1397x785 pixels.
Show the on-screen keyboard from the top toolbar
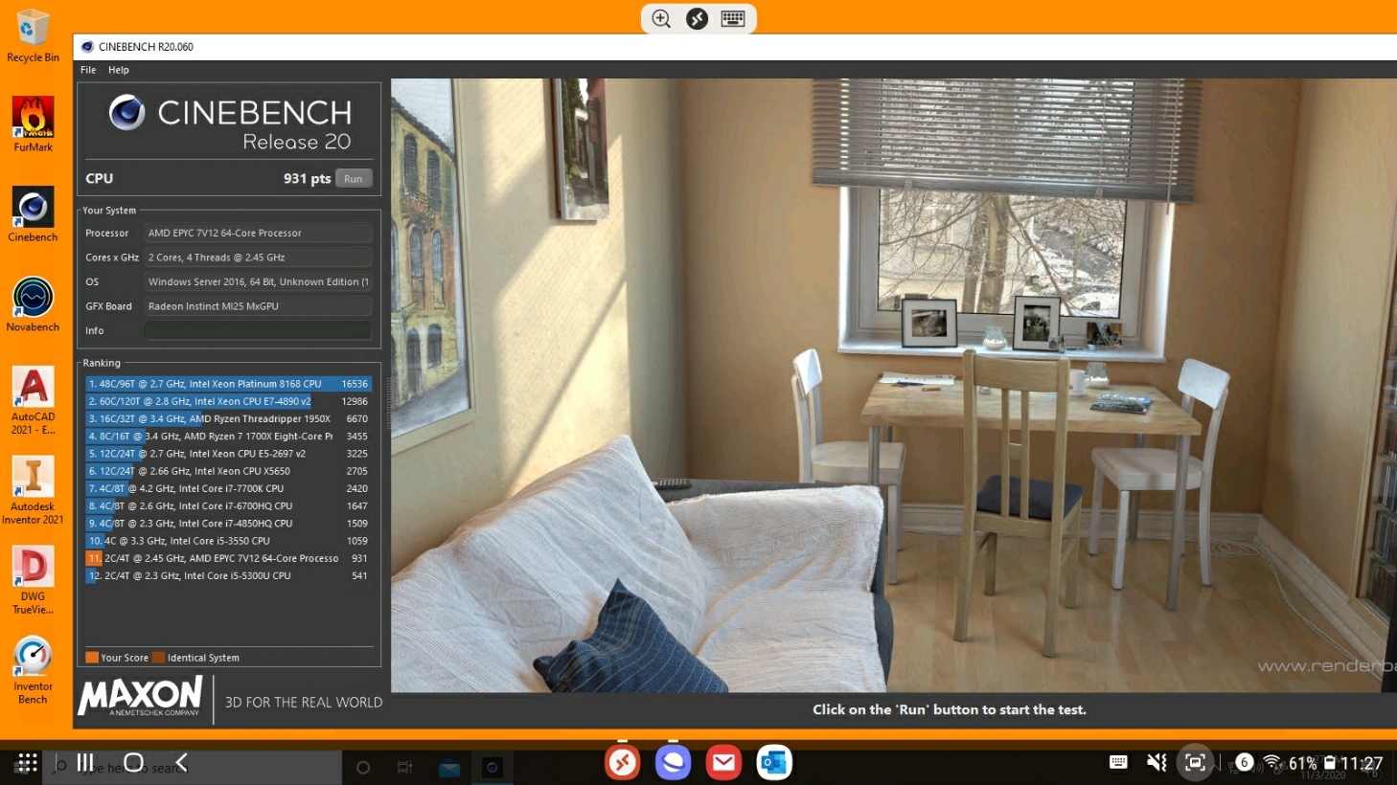pos(733,18)
